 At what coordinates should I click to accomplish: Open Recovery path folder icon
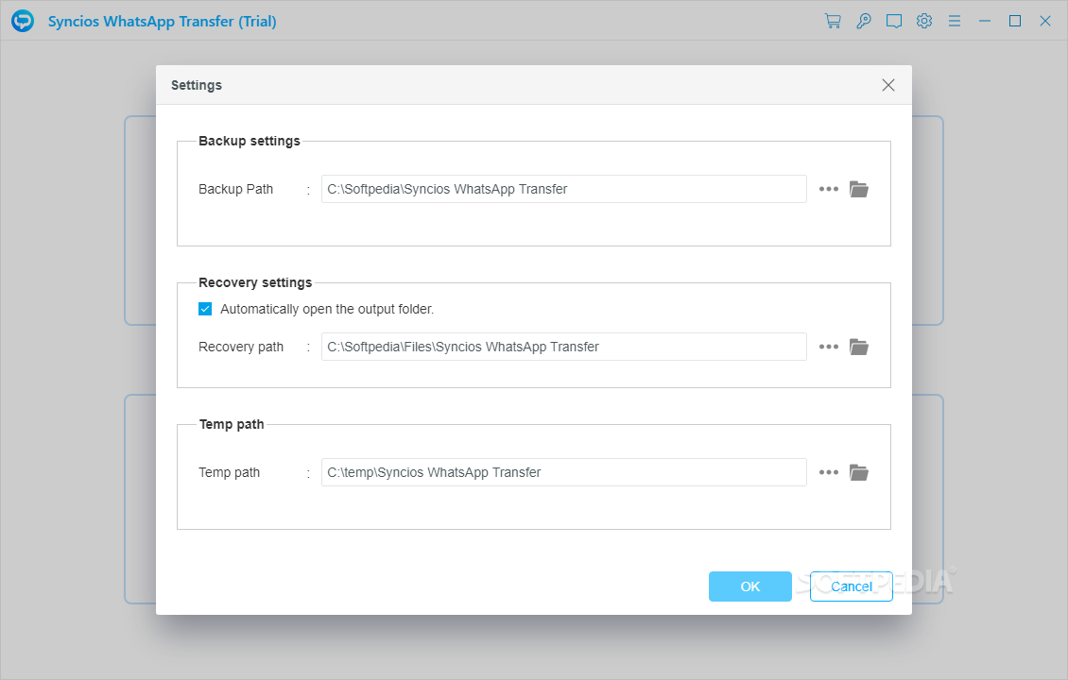(859, 348)
